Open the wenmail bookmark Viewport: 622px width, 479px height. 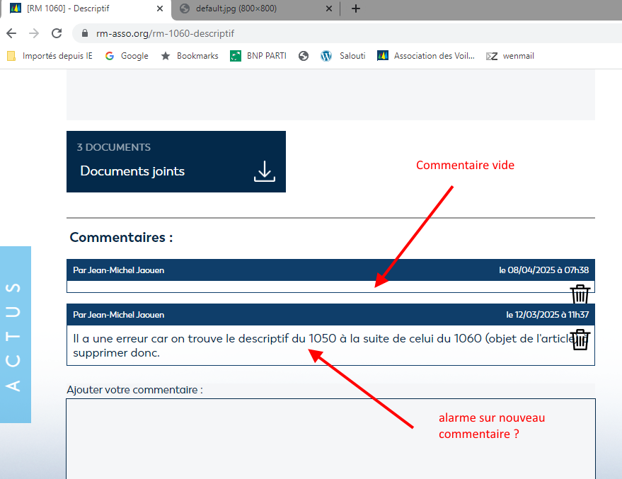point(512,56)
